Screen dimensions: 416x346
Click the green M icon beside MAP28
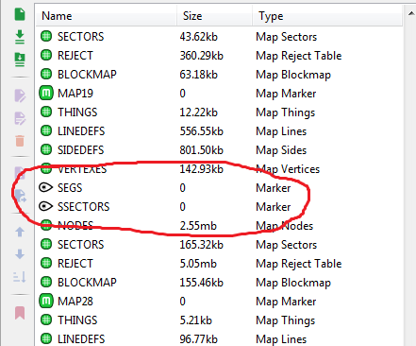46,302
